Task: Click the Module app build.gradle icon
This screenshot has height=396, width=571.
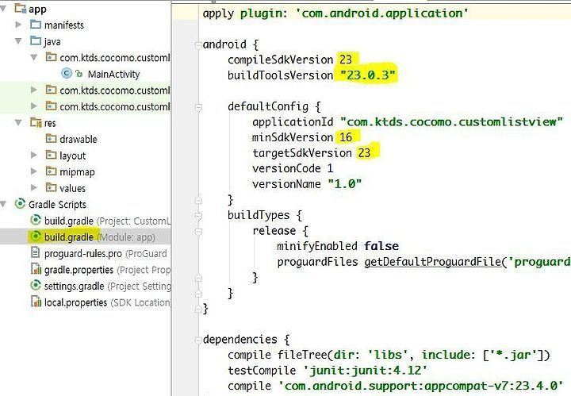Action: point(36,236)
